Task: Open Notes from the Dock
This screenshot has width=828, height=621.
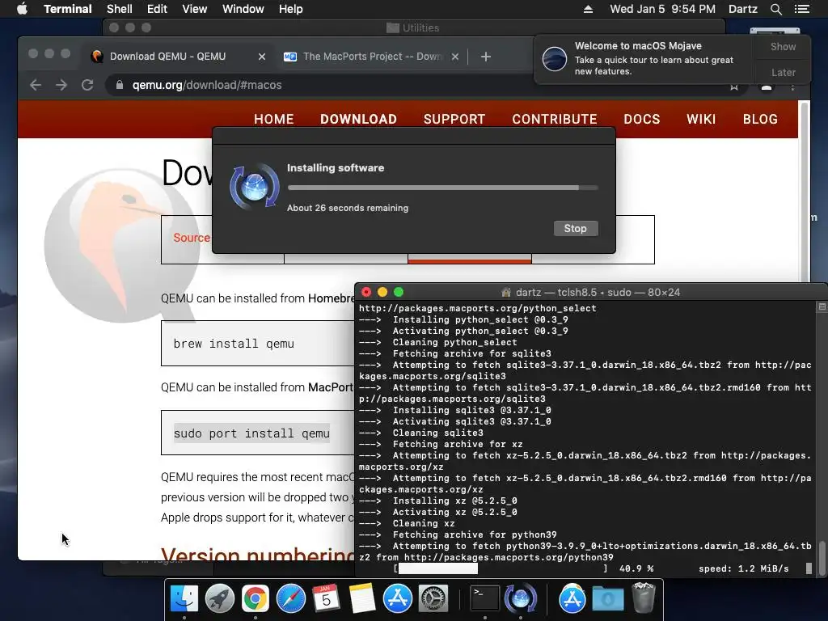Action: click(x=361, y=599)
